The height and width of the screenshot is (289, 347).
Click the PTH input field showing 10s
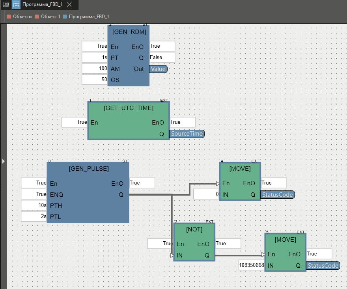(34, 205)
